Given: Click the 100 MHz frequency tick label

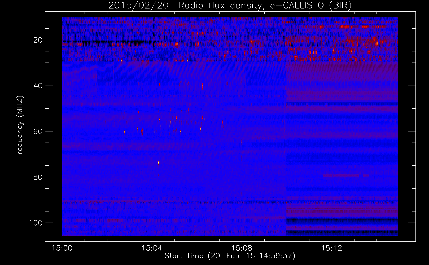Looking at the screenshot, I should (36, 223).
